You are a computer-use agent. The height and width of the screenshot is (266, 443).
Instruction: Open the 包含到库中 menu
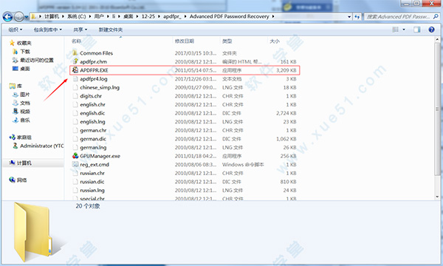pyautogui.click(x=47, y=30)
